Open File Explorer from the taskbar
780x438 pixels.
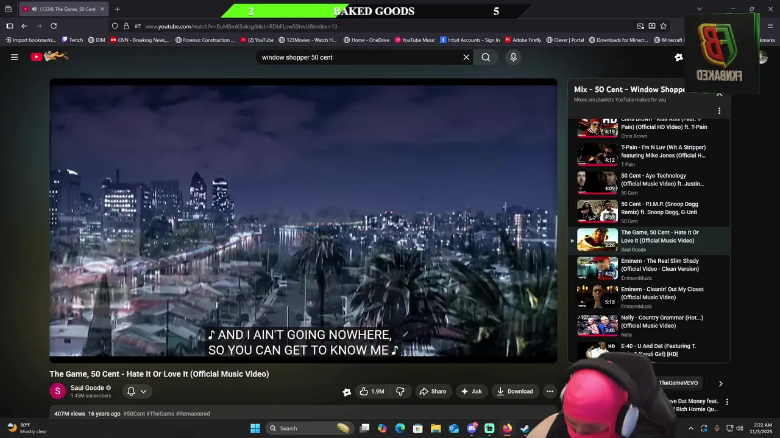[x=436, y=428]
